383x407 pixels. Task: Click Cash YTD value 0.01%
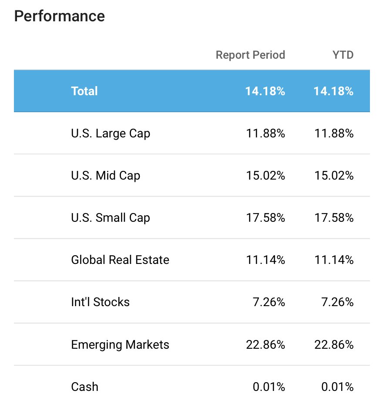(337, 387)
